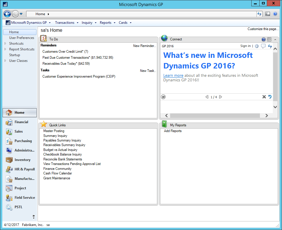This screenshot has width=282, height=230.
Task: Collapse the Connect pane with the caret
Action: point(275,40)
